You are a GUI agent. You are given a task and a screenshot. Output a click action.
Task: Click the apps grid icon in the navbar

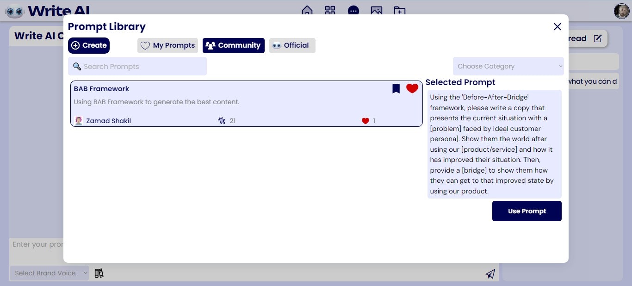click(330, 11)
